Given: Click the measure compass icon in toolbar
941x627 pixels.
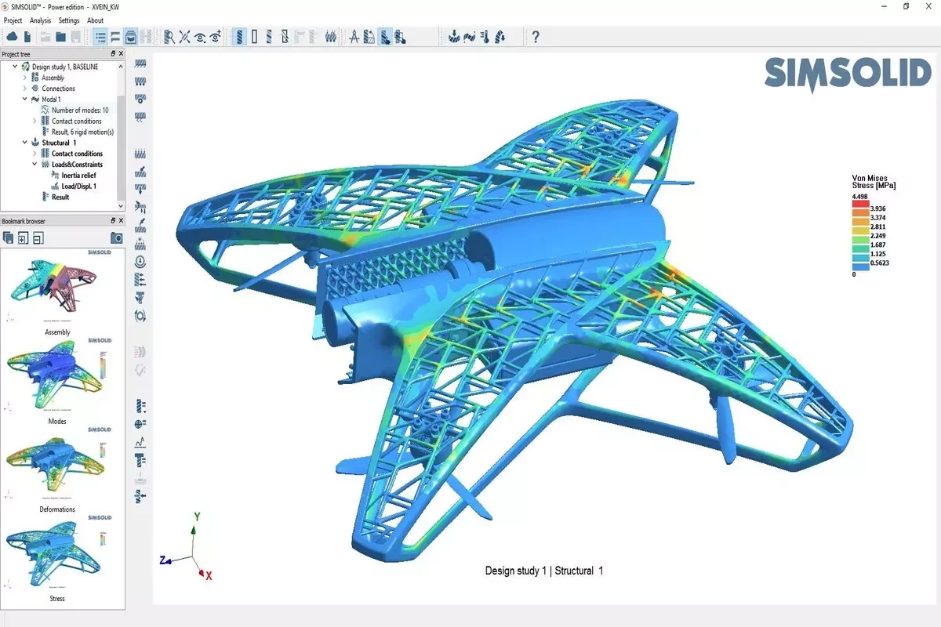Looking at the screenshot, I should 354,36.
